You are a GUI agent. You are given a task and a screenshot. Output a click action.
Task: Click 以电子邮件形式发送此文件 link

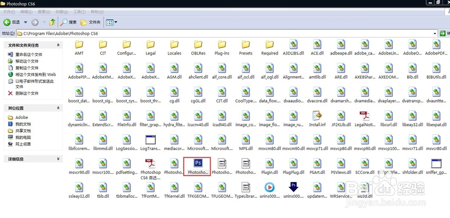click(35, 84)
